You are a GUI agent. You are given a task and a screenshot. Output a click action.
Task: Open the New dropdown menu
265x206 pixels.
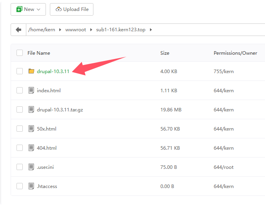coord(28,9)
